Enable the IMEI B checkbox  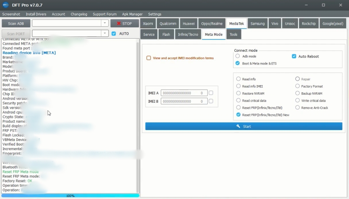point(211,101)
